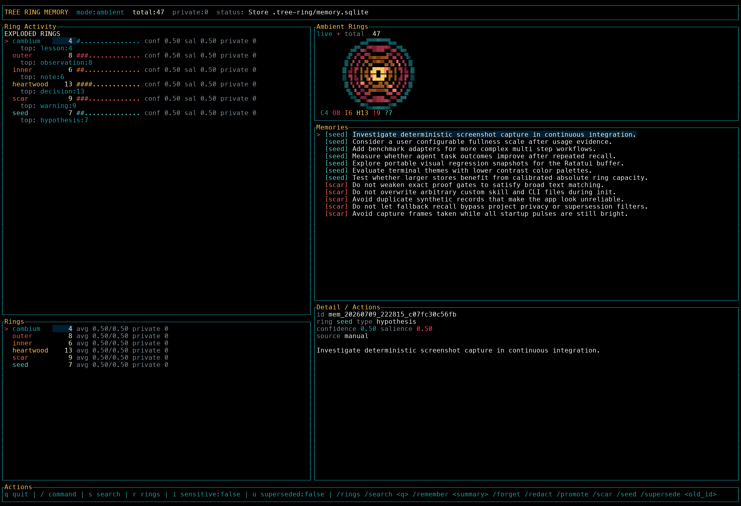Click the /rings command hint
This screenshot has height=506, width=741.
click(x=348, y=494)
